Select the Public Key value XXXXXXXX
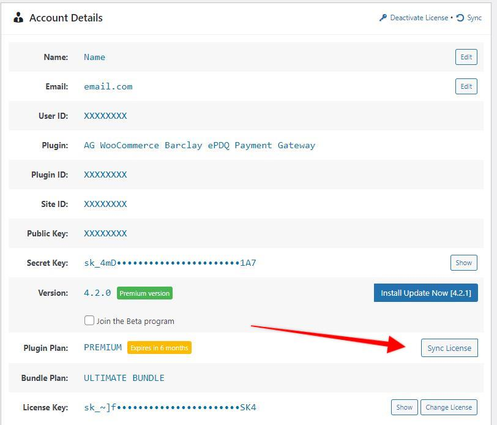Viewport: 497px width, 425px height. coord(105,234)
